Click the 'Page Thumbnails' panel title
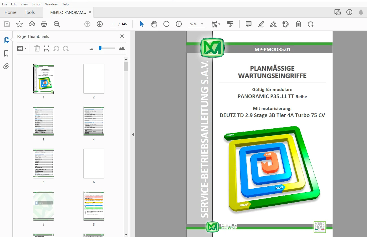This screenshot has width=367, height=237. click(x=33, y=36)
